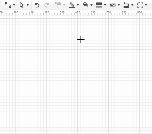This screenshot has width=152, height=134.
Task: Click the Corner Rounding icon
Action: [140, 5]
